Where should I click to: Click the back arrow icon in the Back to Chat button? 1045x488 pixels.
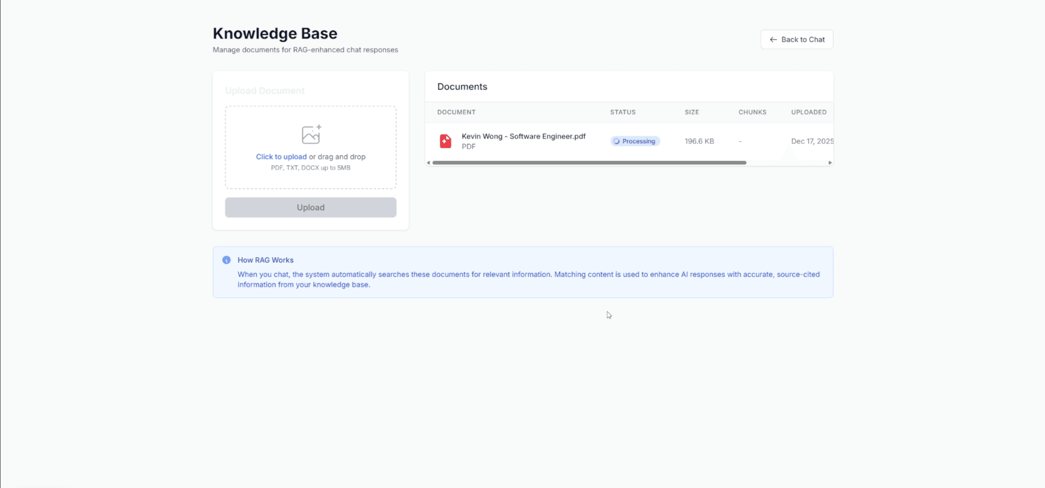(773, 39)
